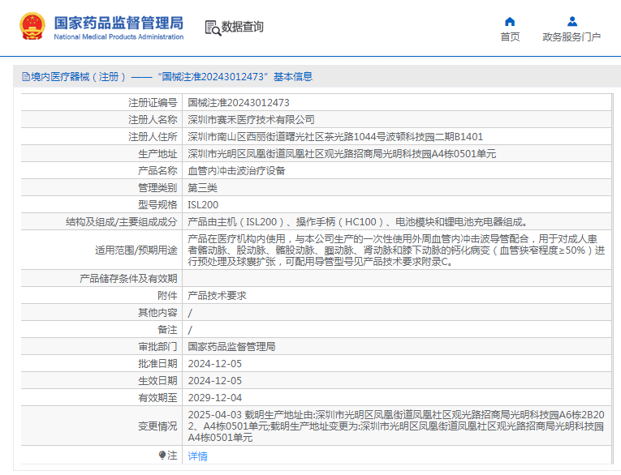Click the 其他内容 row label

point(157,313)
